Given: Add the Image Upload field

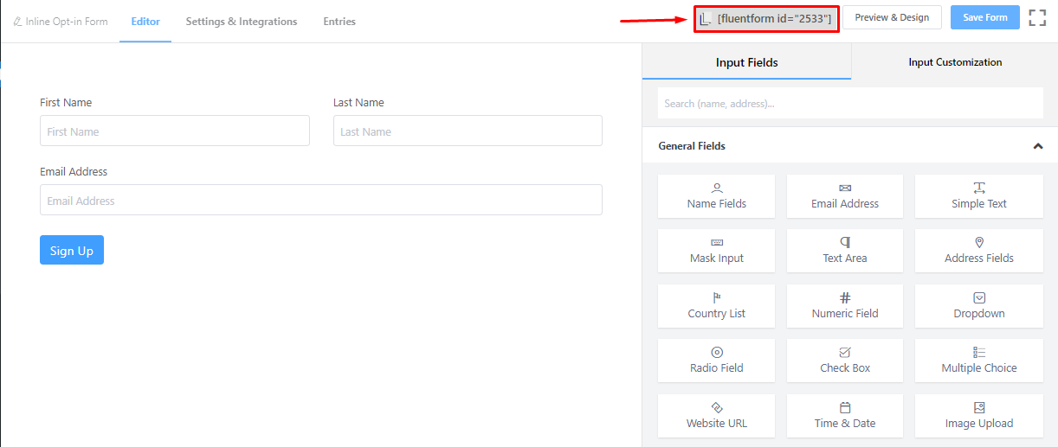Looking at the screenshot, I should 979,416.
